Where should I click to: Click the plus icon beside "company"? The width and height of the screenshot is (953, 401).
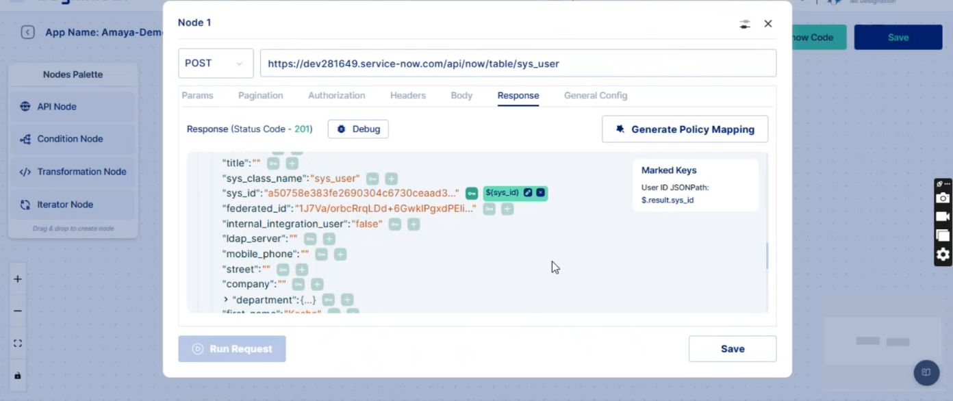point(317,284)
